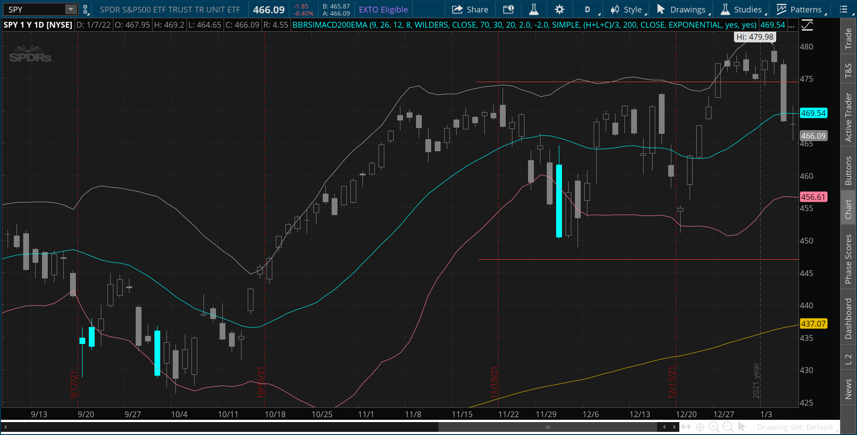Select the pointer cursor tool at bottom
This screenshot has height=435, width=857.
[742, 427]
